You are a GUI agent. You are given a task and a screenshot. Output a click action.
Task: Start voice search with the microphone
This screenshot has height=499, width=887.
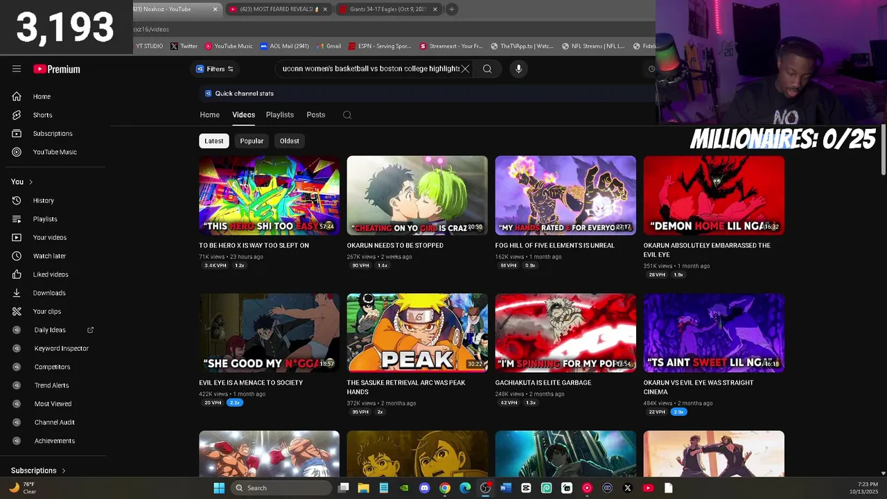tap(518, 69)
